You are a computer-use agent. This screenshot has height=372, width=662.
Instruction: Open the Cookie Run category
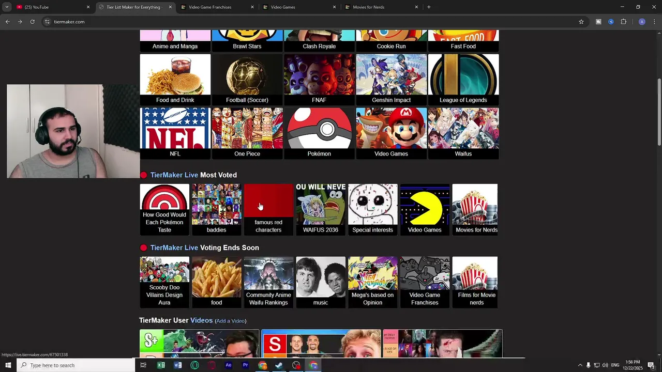[x=391, y=41]
